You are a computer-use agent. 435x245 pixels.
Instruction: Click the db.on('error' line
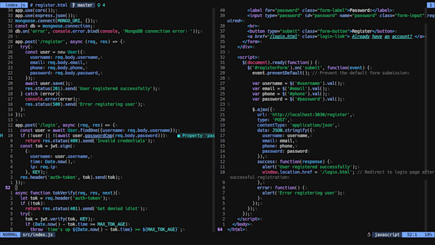coord(107,31)
